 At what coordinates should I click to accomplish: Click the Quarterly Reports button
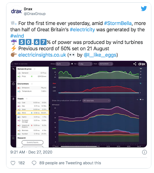click(x=33, y=142)
